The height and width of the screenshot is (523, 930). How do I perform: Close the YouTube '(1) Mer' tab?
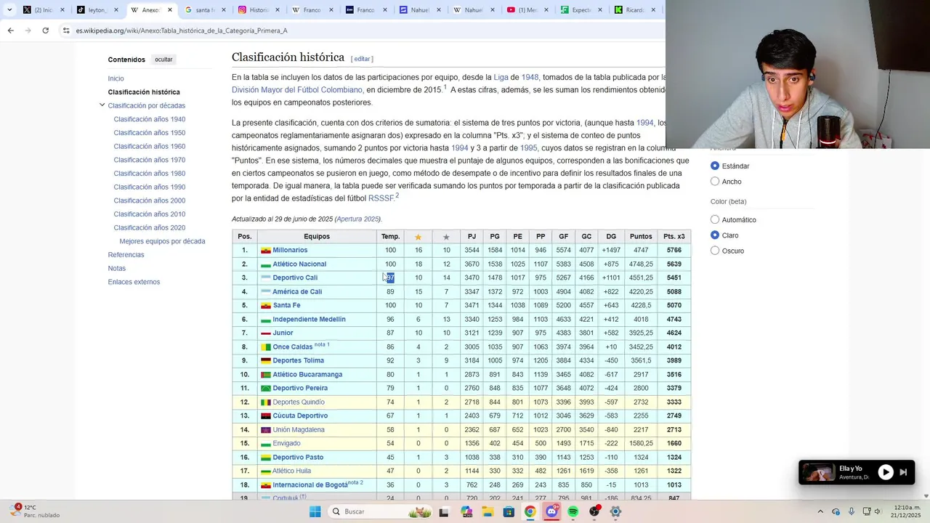(546, 10)
